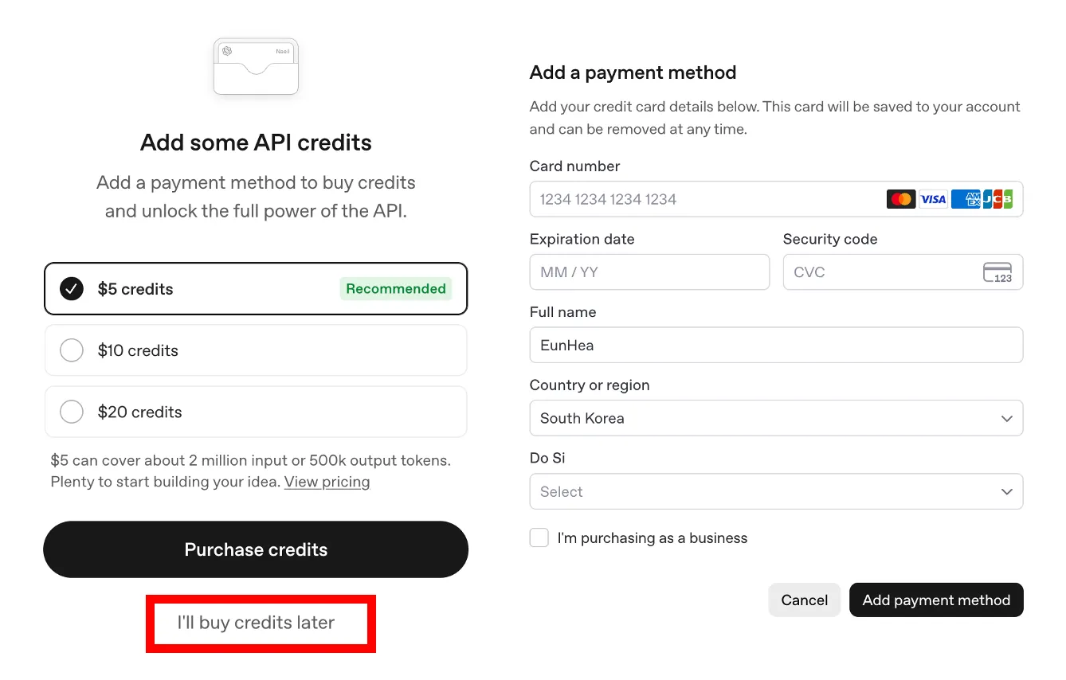Screen dimensions: 1066x680
Task: Check I'm purchasing as a business
Action: click(539, 538)
